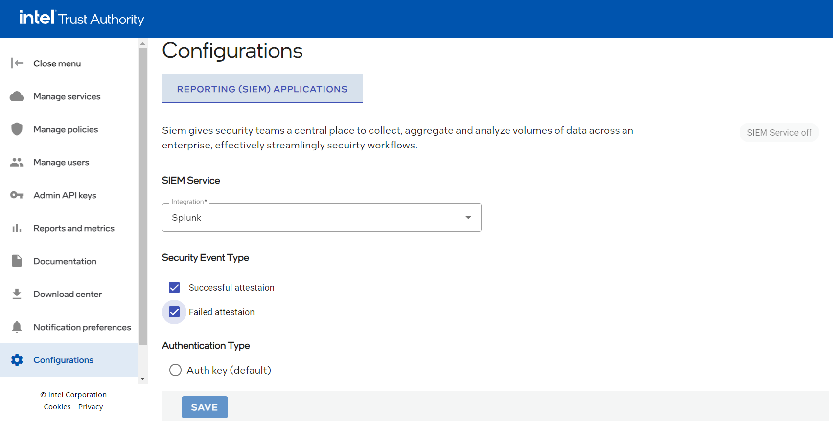Screen dimensions: 833x421
Task: Toggle the SIEM Service off switch
Action: point(779,132)
